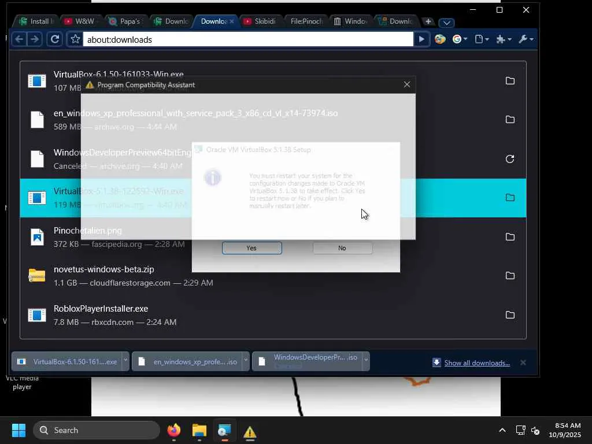Image resolution: width=592 pixels, height=444 pixels.
Task: Open new tab with the plus button
Action: (x=428, y=21)
